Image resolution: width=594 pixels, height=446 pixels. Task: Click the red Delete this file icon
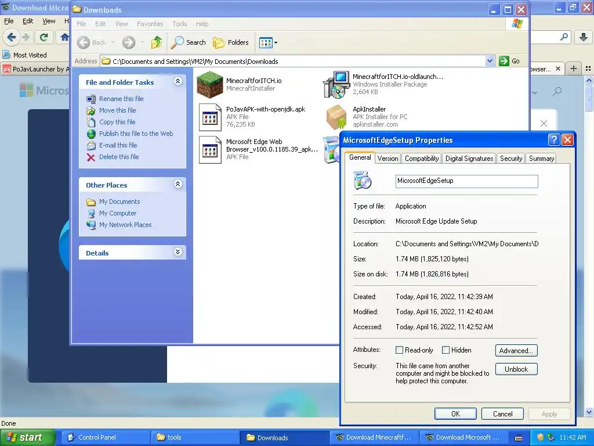[x=91, y=157]
